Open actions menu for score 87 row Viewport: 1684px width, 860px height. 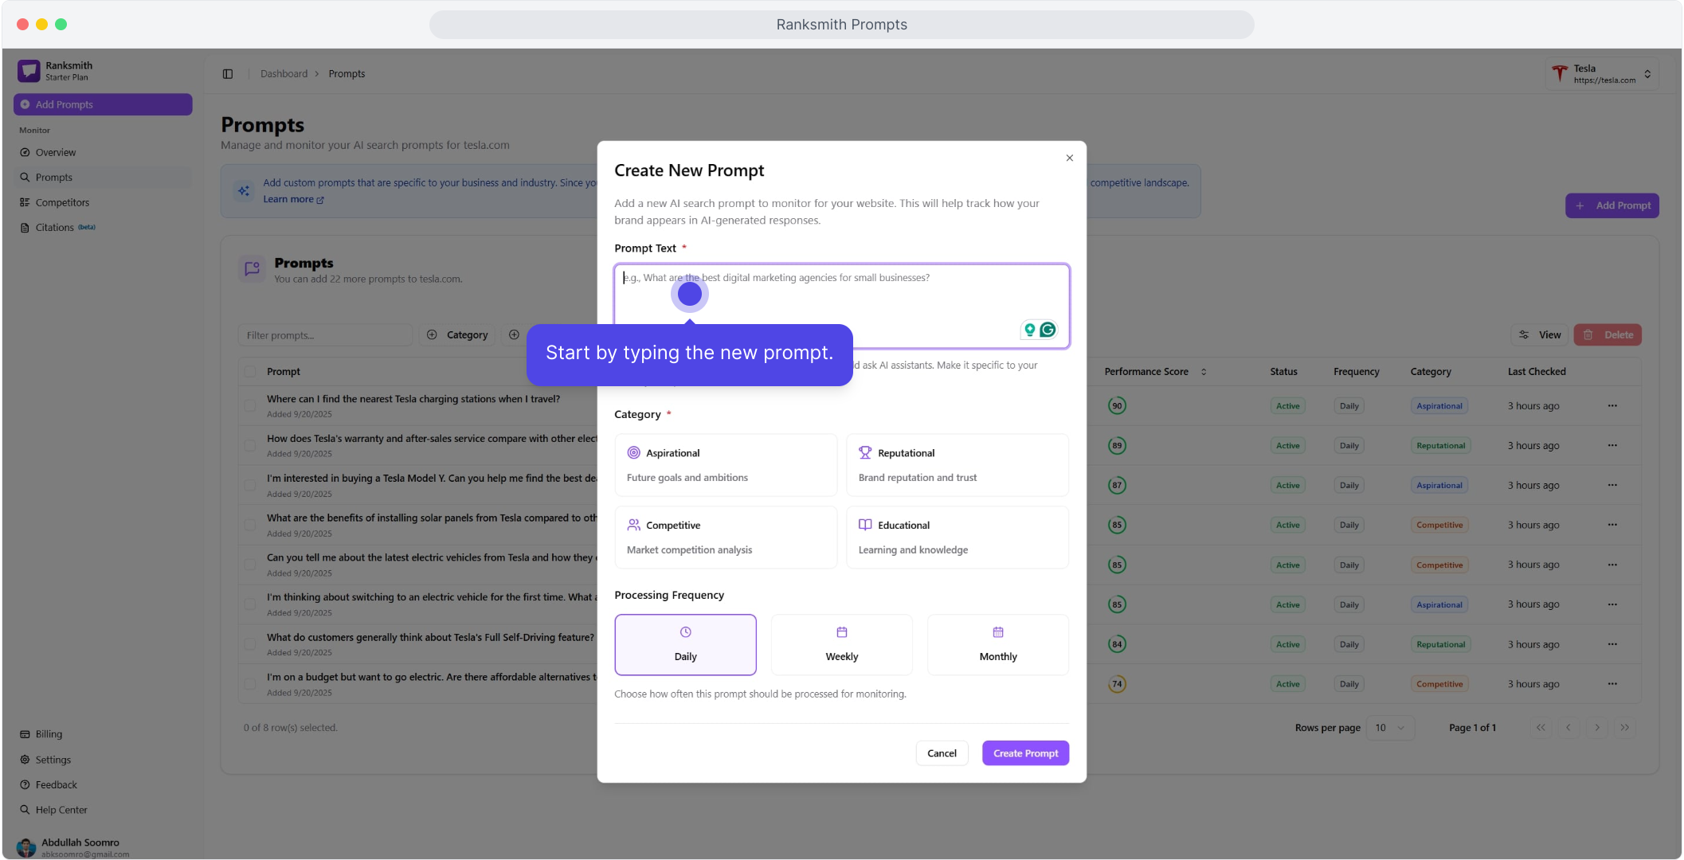(1612, 486)
